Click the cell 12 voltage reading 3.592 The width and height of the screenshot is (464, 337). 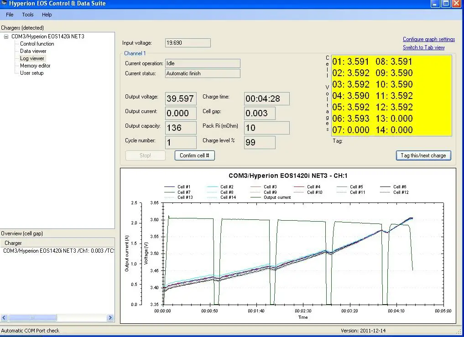click(394, 107)
